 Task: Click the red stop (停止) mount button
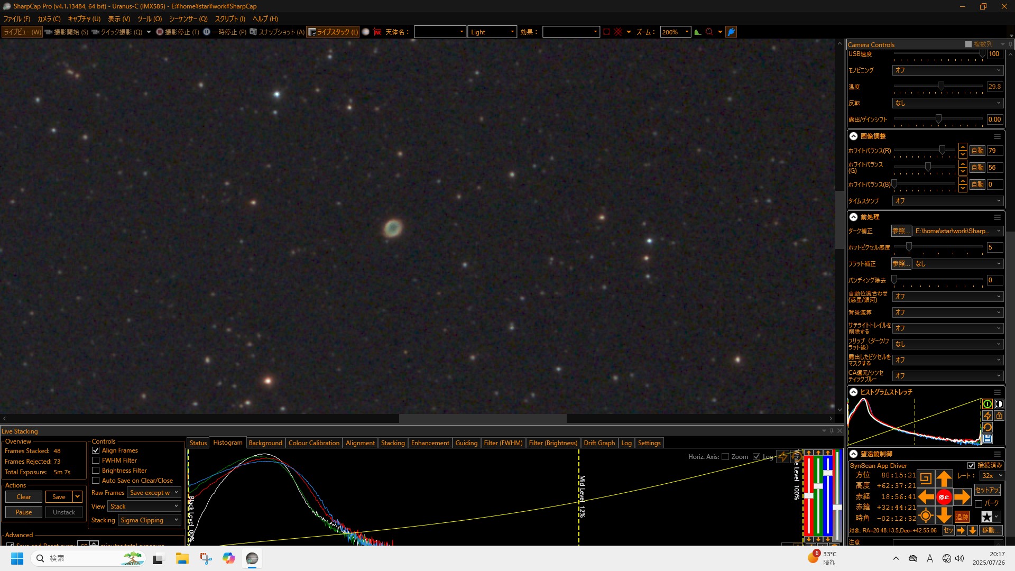click(944, 497)
